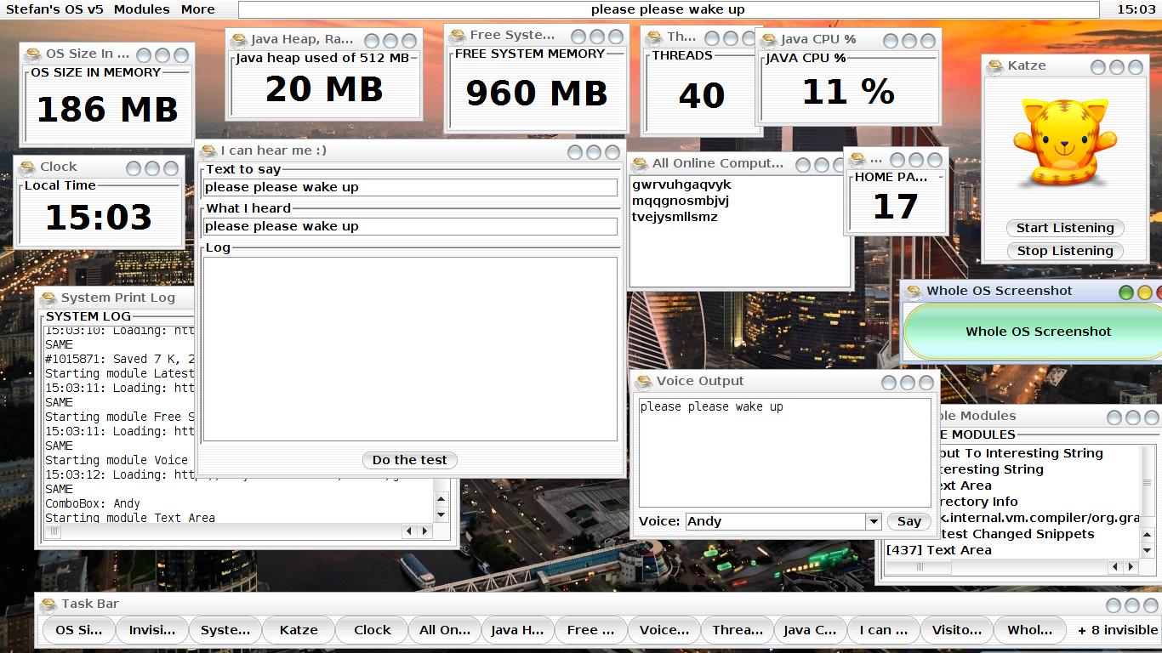Viewport: 1162px width, 653px height.
Task: Open the More menu in the top bar
Action: pos(197,9)
